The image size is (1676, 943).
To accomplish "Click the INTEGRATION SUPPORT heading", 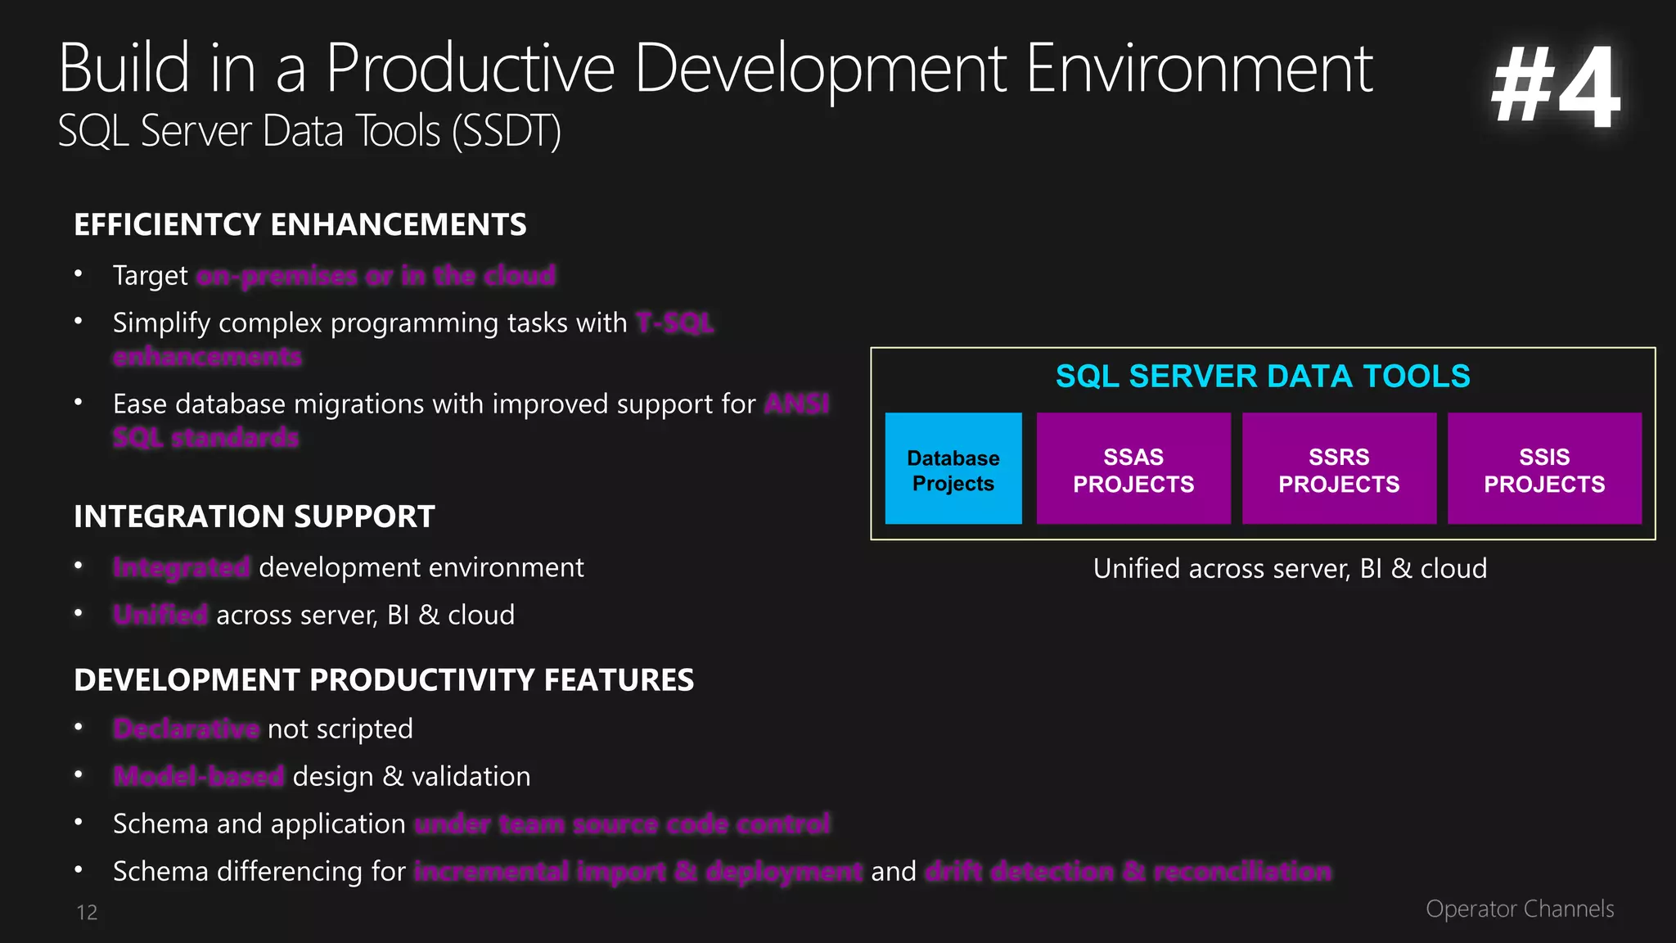I will pyautogui.click(x=255, y=517).
